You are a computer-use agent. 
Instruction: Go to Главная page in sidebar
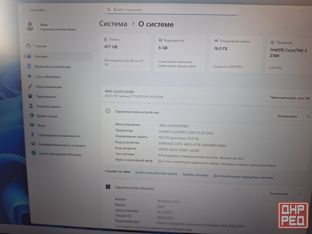coord(40,46)
